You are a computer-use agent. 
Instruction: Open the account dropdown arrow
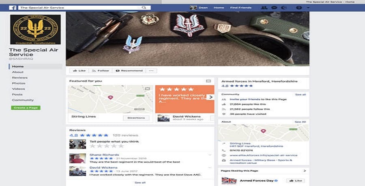(x=308, y=8)
